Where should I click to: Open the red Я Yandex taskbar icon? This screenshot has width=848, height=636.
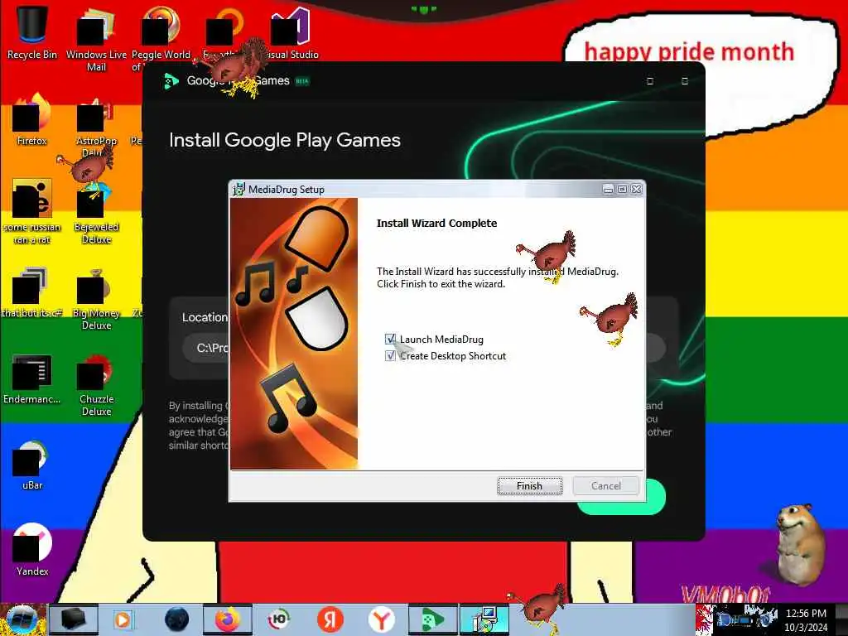(330, 619)
